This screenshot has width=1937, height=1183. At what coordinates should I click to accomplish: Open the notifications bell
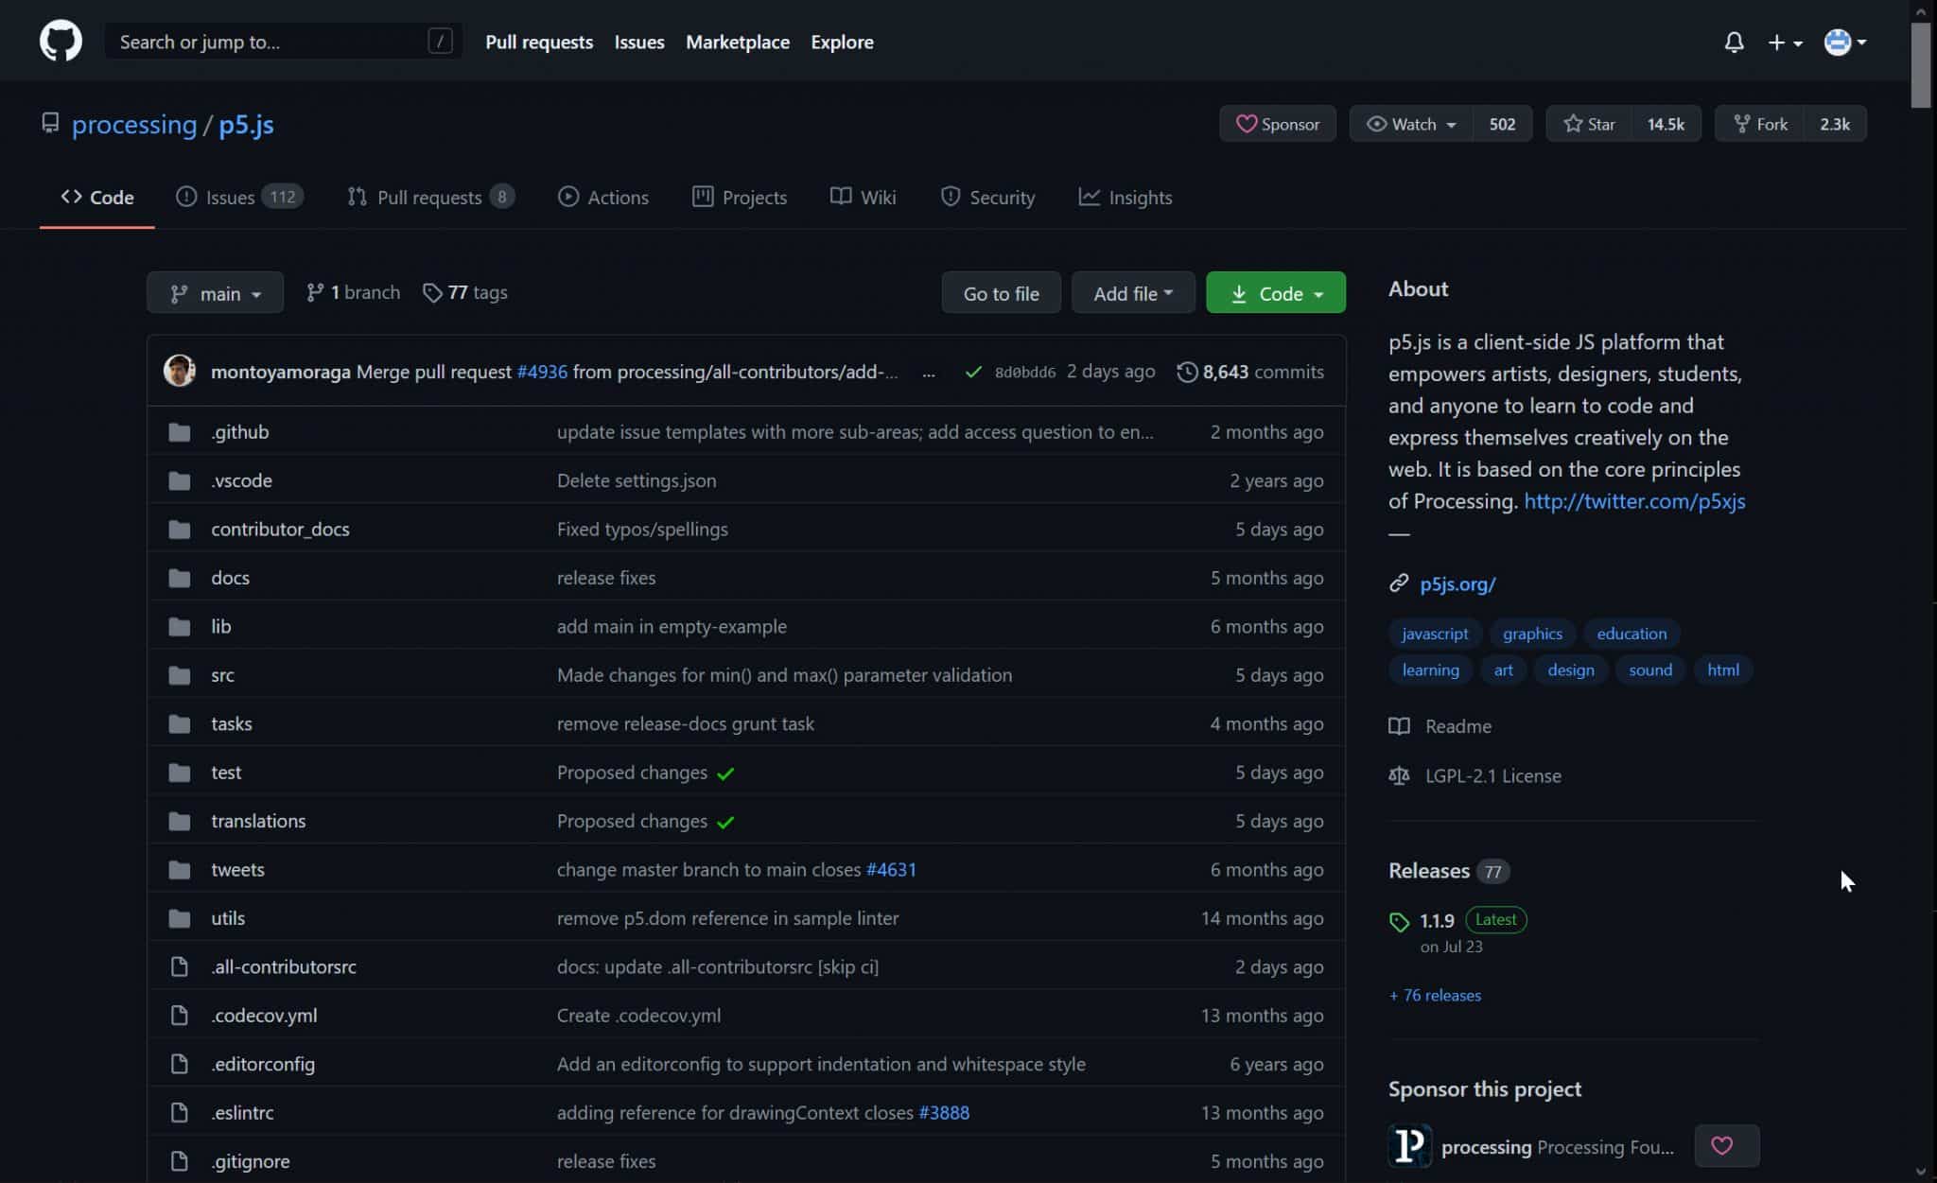pyautogui.click(x=1734, y=42)
